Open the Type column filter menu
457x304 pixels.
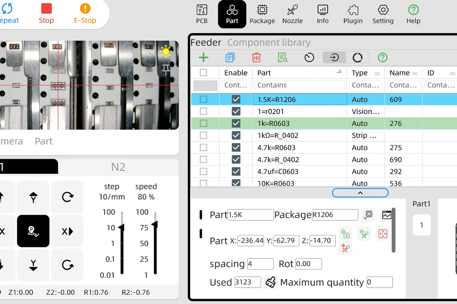click(377, 73)
